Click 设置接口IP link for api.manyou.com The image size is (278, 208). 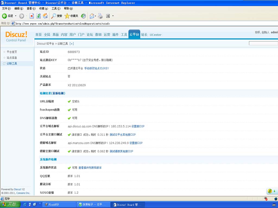point(136,143)
